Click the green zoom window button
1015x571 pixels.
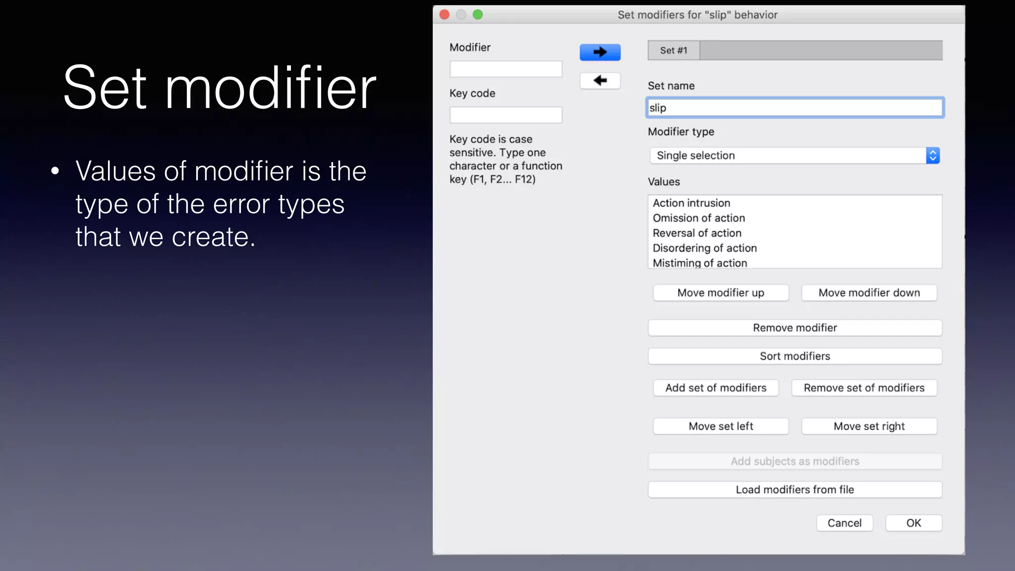click(x=478, y=14)
